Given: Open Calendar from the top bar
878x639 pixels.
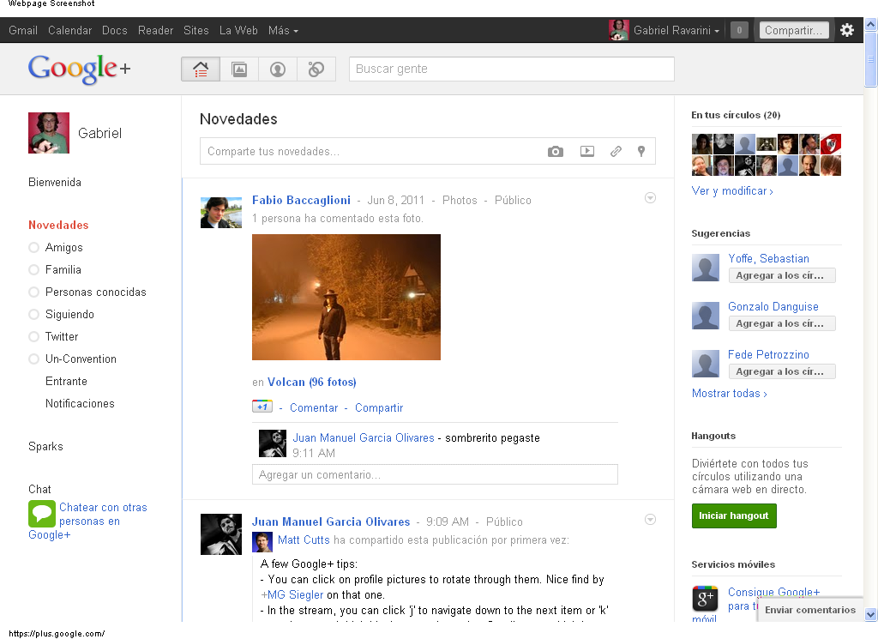Looking at the screenshot, I should [x=69, y=31].
